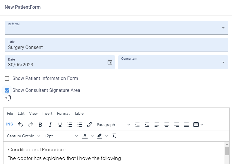Uncheck Show Consultant Signature Area
The width and height of the screenshot is (232, 164).
[7, 90]
